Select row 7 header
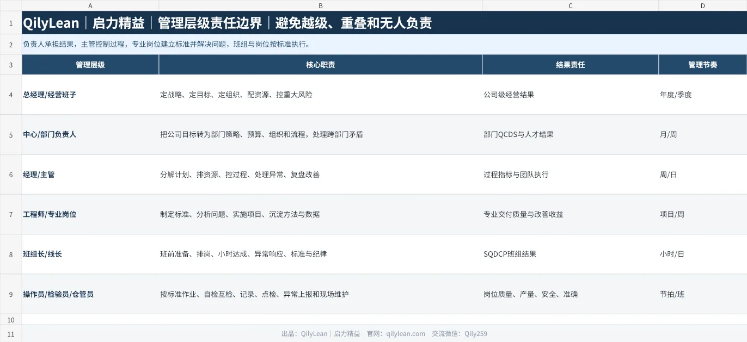The image size is (747, 342). 11,214
